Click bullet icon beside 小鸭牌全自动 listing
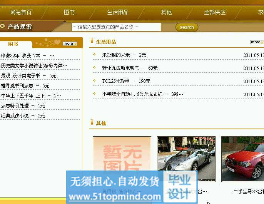 tap(94, 94)
